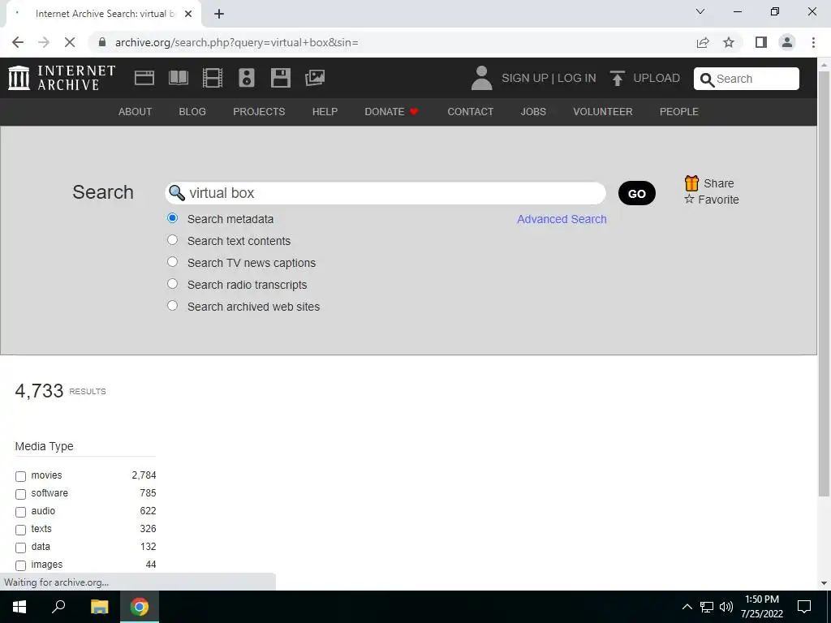Screen dimensions: 831x623
Task: Check the images media type filter
Action: tap(20, 565)
